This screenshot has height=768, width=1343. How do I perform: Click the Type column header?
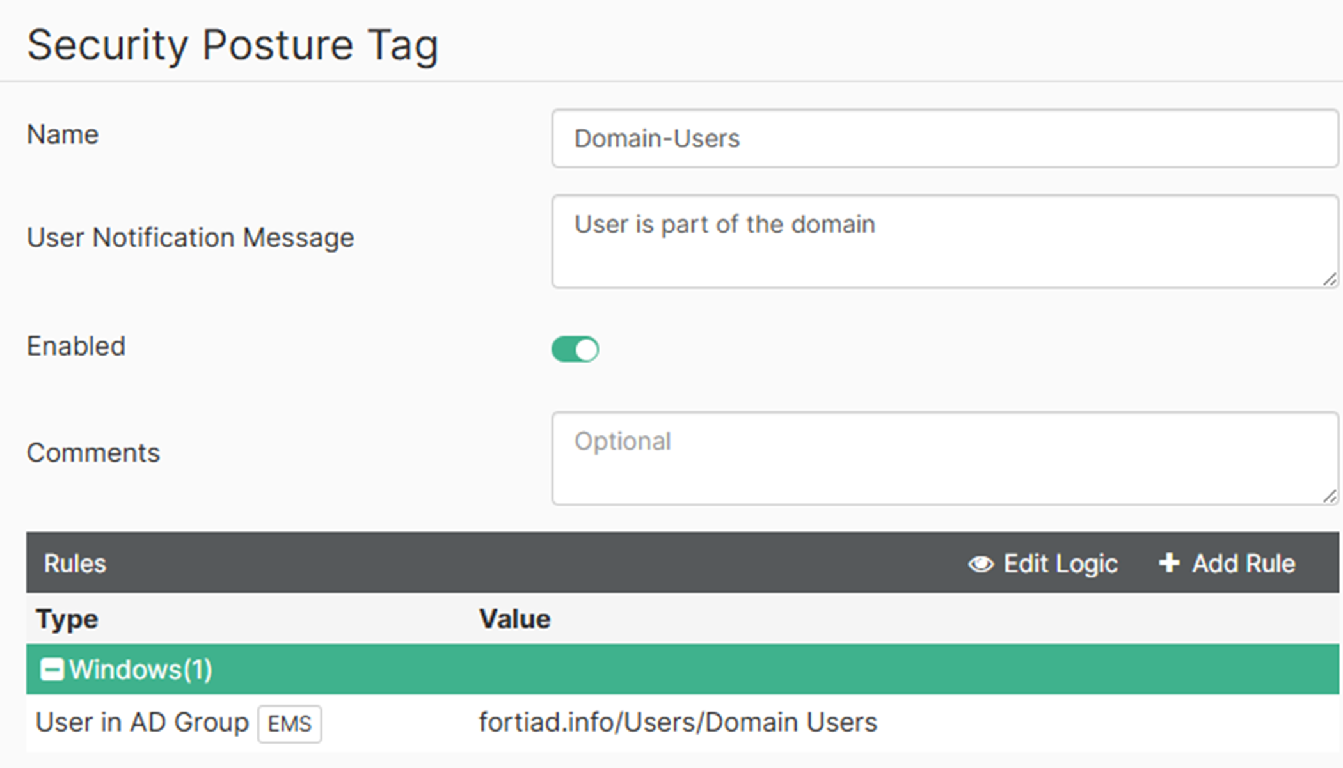pos(67,619)
